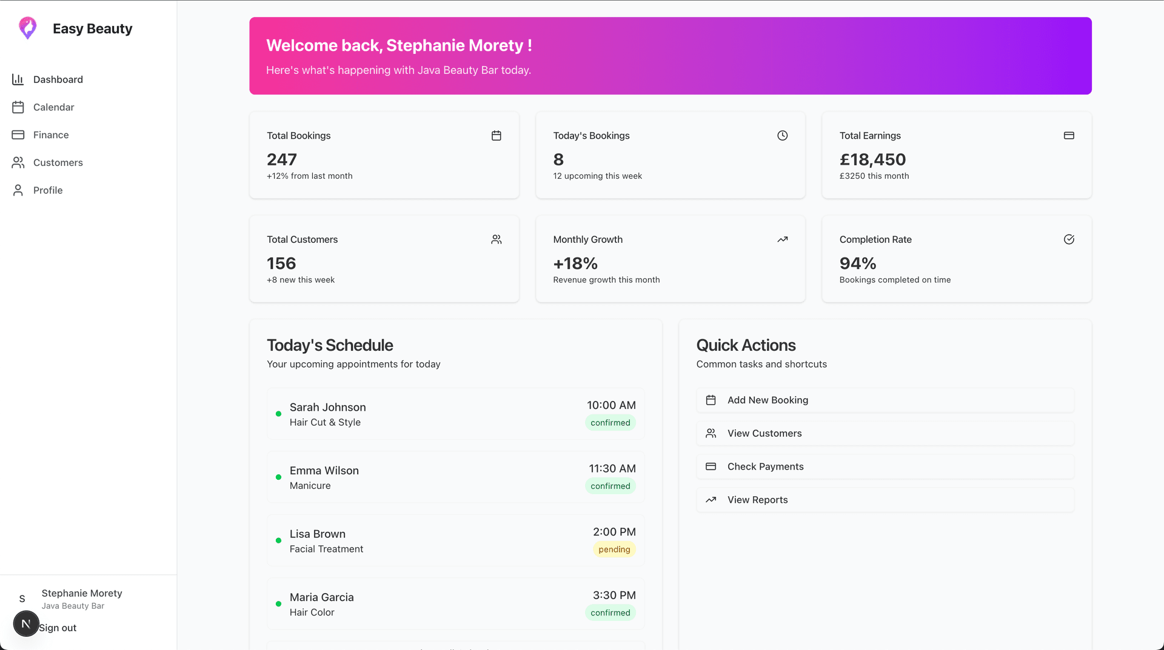Click the checkmark icon on Completion Rate card
Image resolution: width=1164 pixels, height=650 pixels.
1069,239
